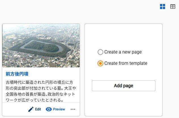Switch to the table list view
The height and width of the screenshot is (118, 179).
point(172,7)
